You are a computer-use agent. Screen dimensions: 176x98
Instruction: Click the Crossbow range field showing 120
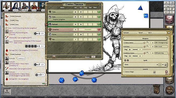tap(130, 56)
